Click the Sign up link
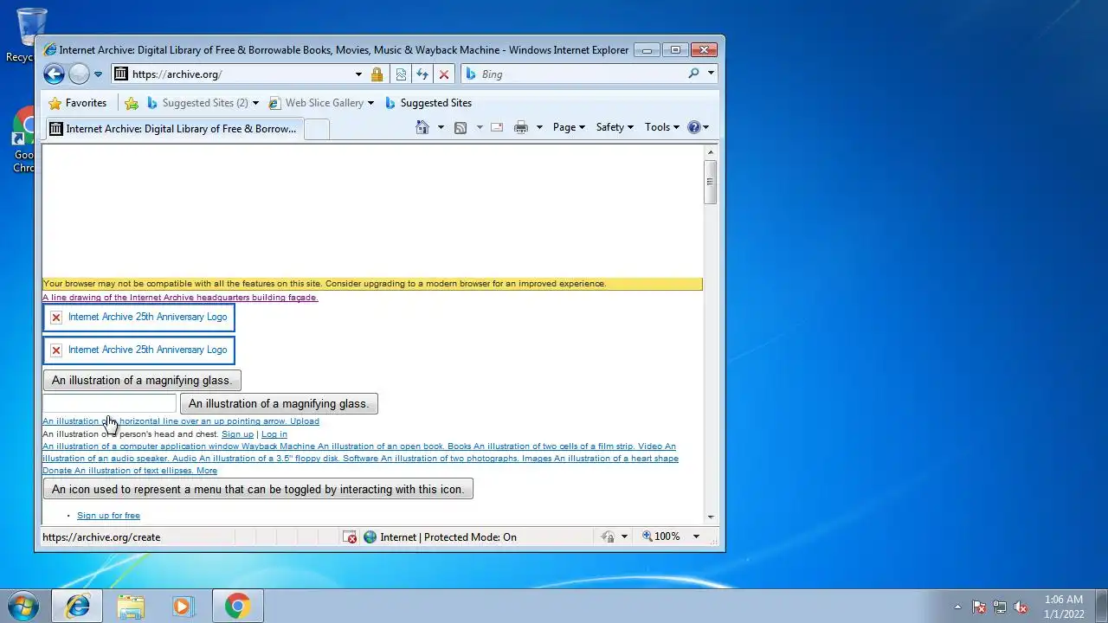The width and height of the screenshot is (1108, 623). (237, 434)
